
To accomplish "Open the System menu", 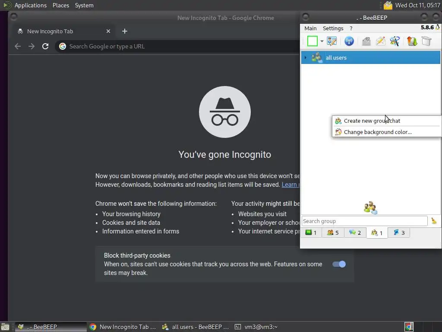I will (84, 5).
